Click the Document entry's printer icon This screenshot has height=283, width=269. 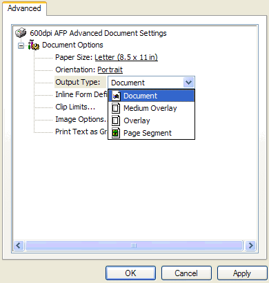pyautogui.click(x=116, y=96)
